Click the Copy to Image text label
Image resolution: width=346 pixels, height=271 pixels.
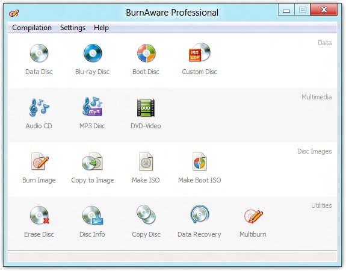(x=93, y=180)
